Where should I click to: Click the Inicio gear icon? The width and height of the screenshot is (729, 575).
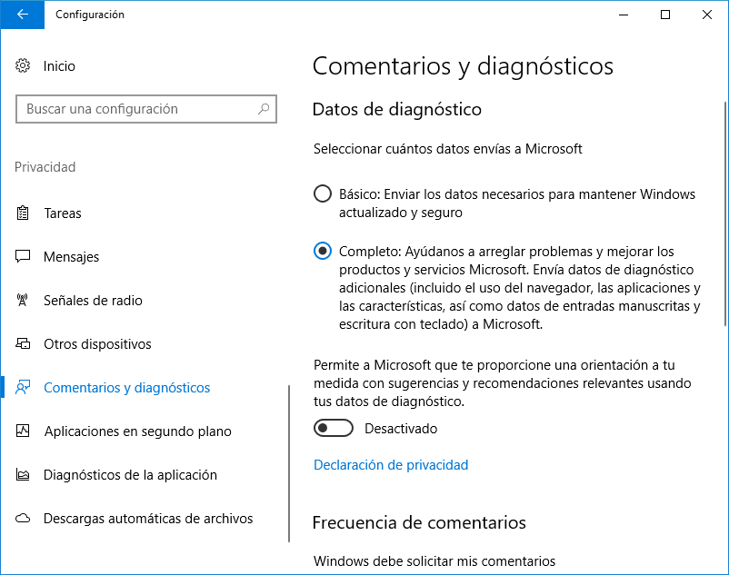(x=24, y=66)
